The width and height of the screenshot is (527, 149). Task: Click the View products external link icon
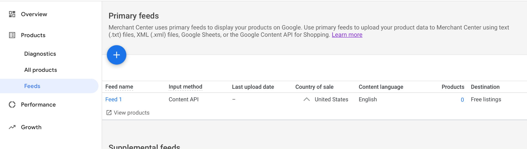[x=109, y=113]
